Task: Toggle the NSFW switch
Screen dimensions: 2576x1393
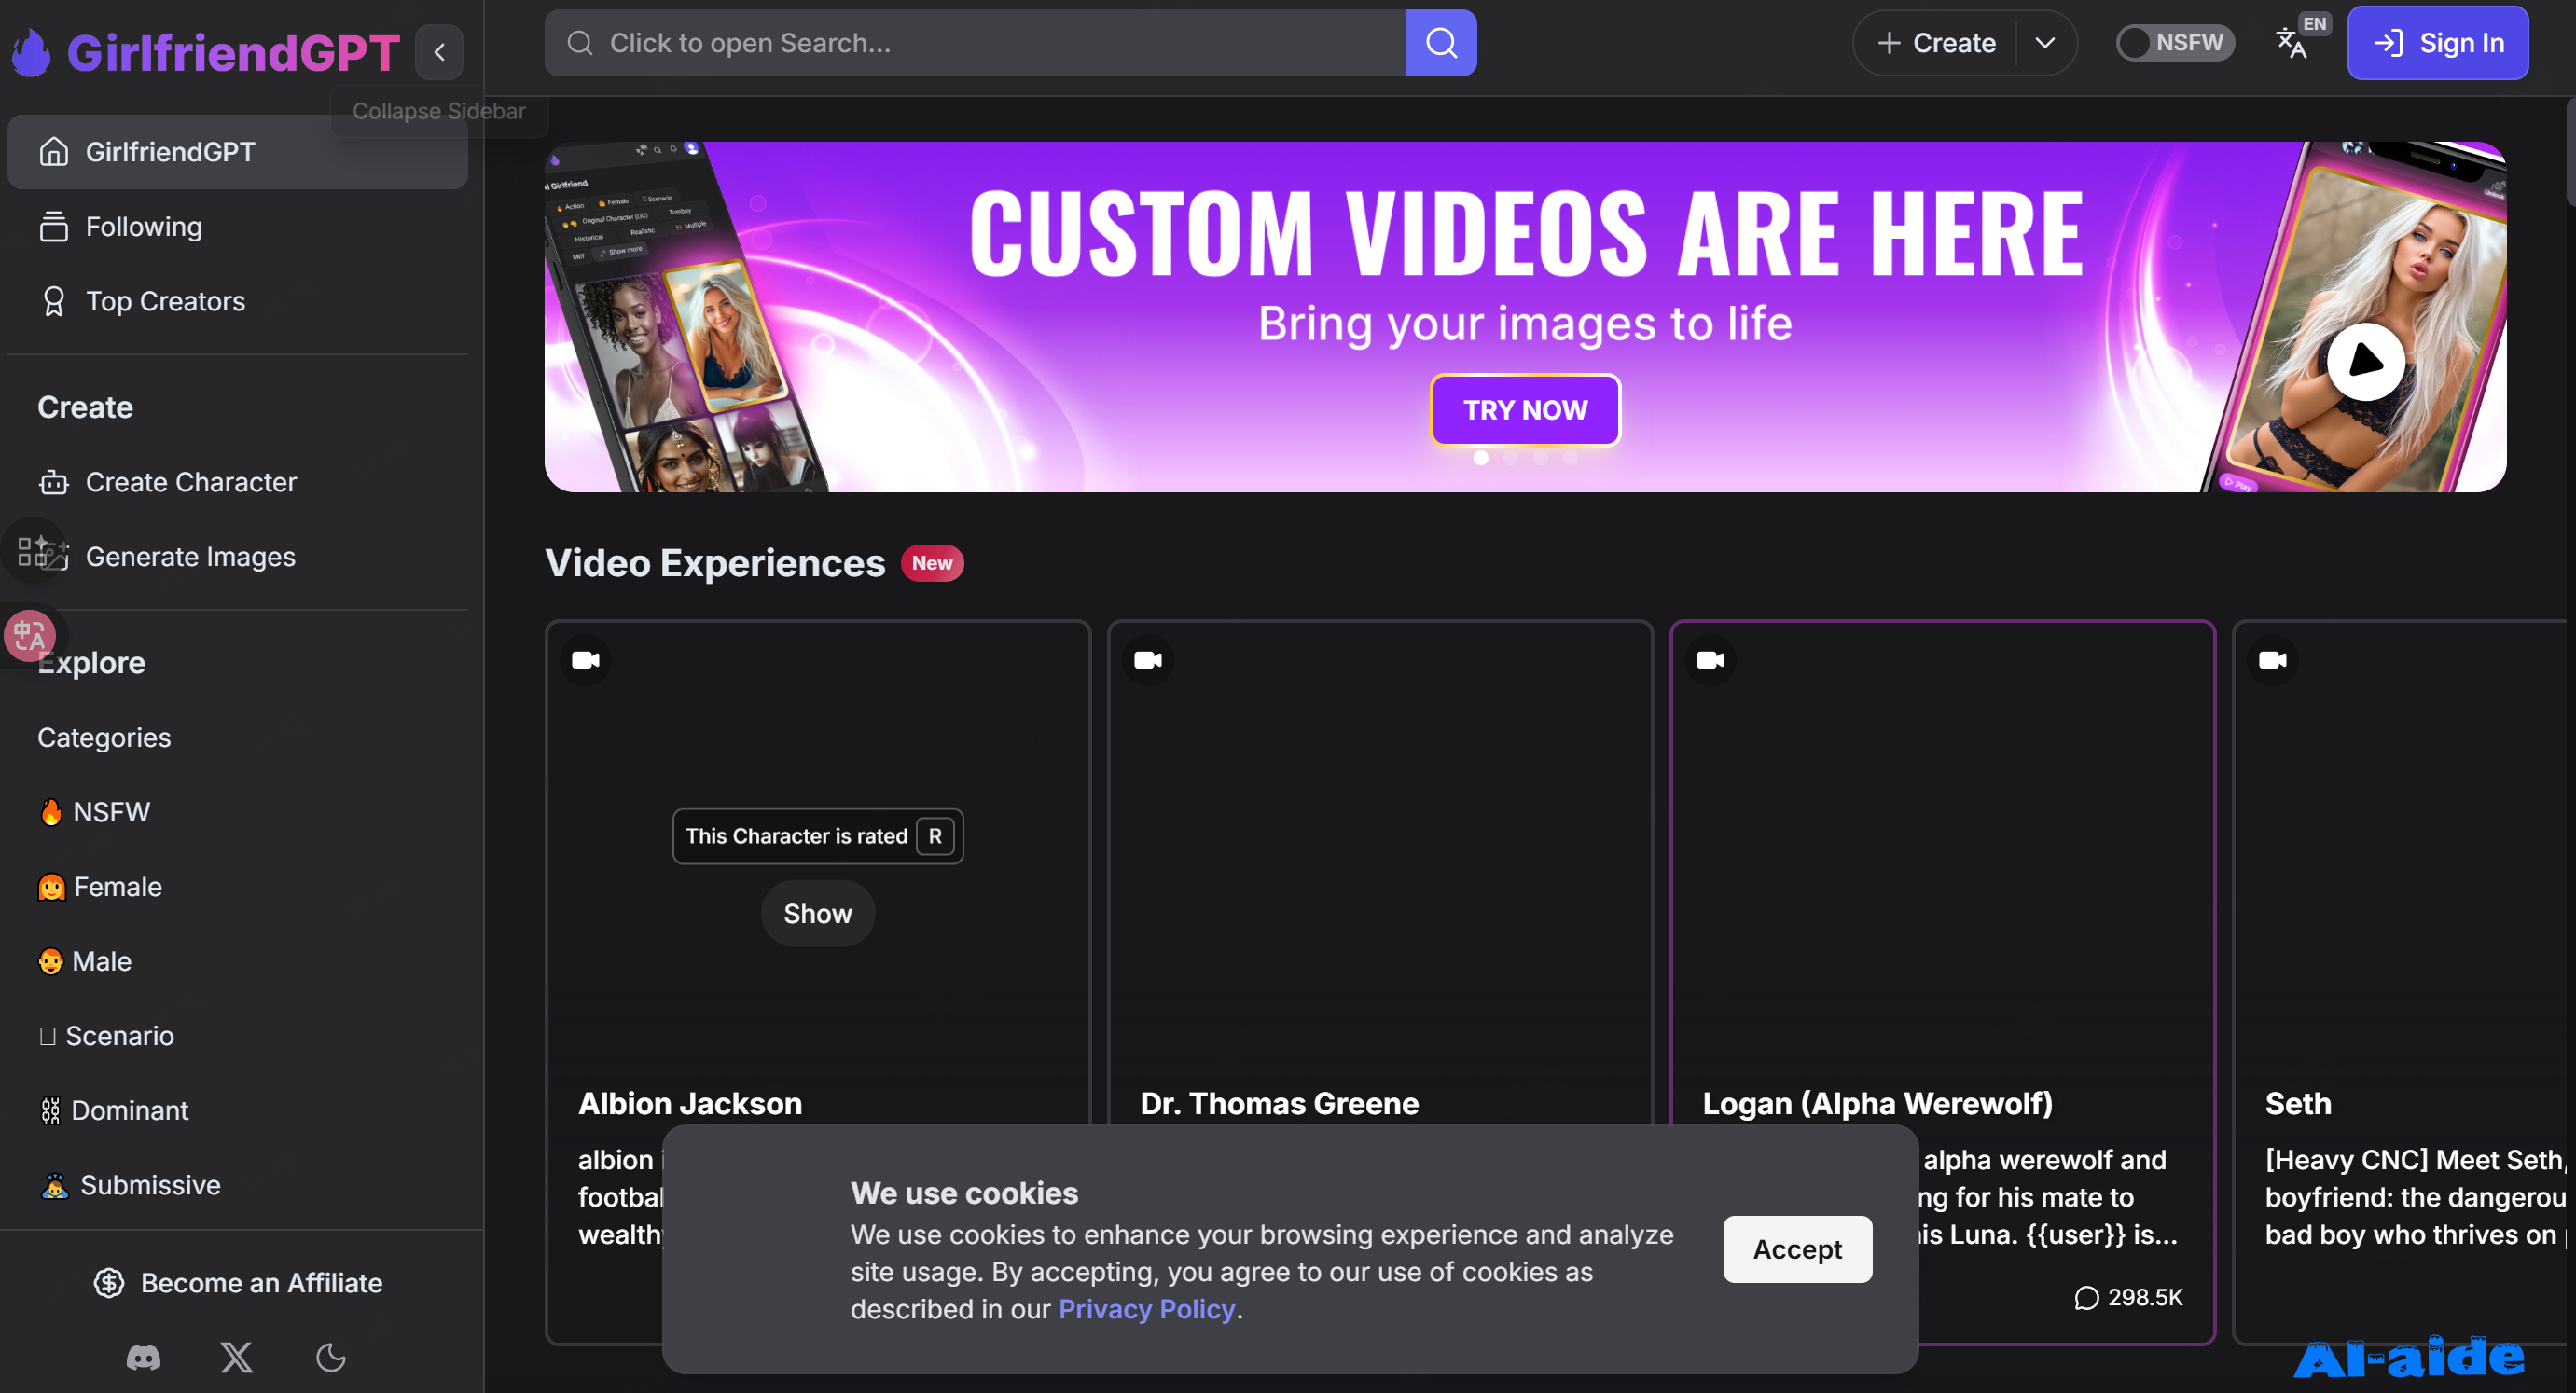Action: click(2173, 43)
